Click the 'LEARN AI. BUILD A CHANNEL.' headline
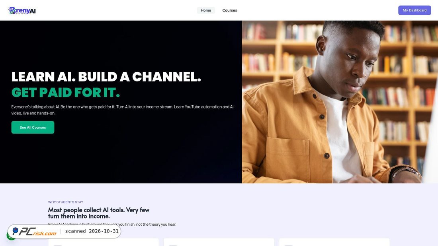438x246 pixels. tap(106, 77)
